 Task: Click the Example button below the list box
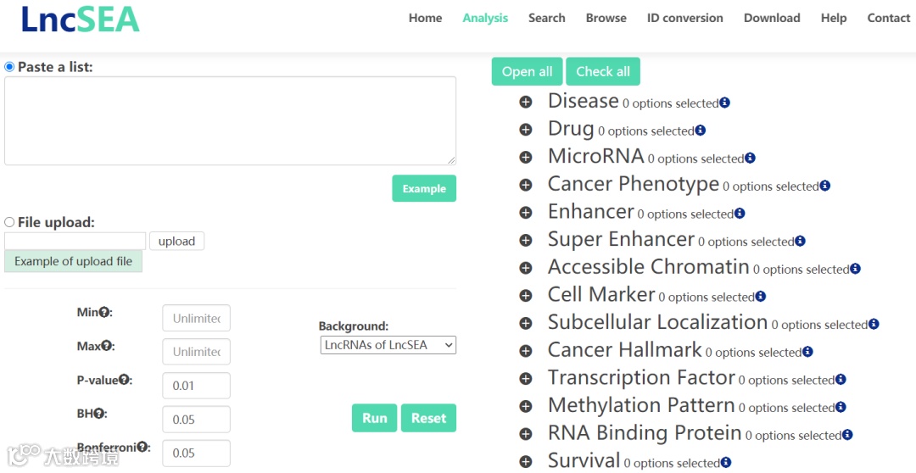click(423, 188)
